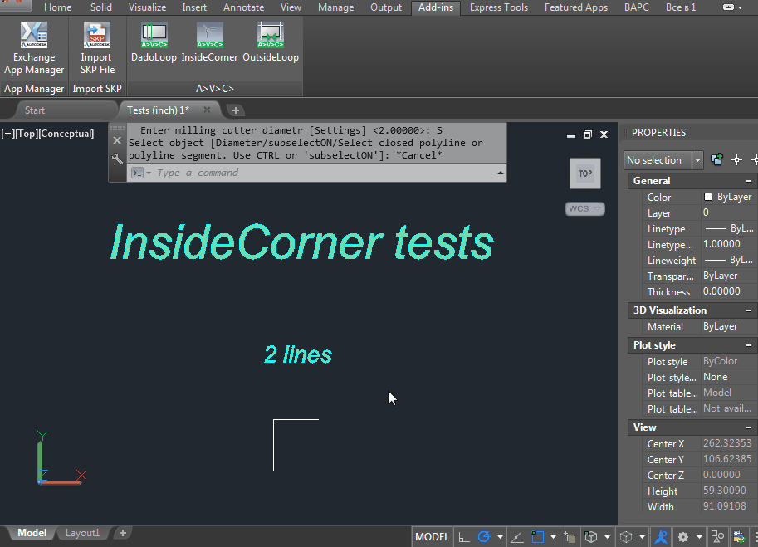Open the [Conceptual] visual style menu
The height and width of the screenshot is (547, 758).
tap(66, 134)
